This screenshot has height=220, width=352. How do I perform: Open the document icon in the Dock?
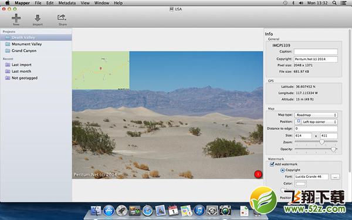(x=244, y=211)
